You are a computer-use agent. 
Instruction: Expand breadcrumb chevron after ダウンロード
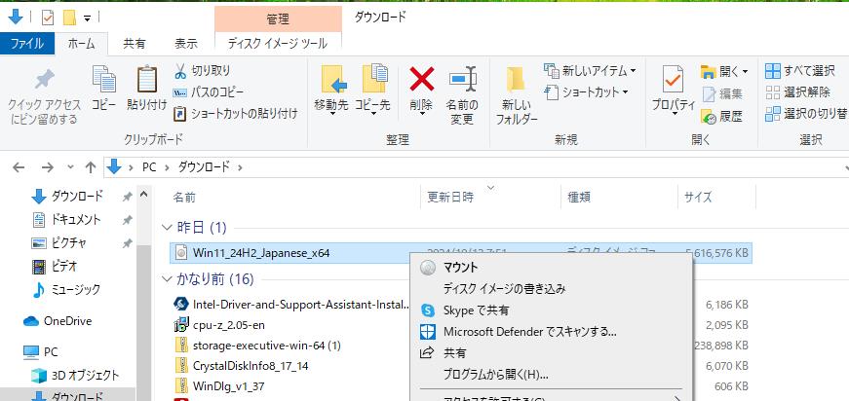[241, 167]
